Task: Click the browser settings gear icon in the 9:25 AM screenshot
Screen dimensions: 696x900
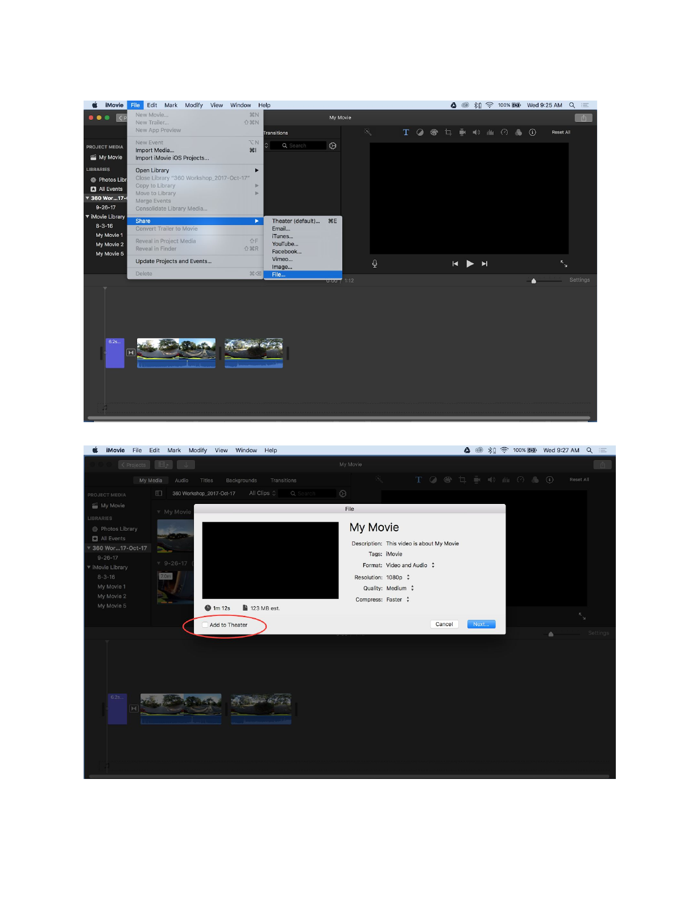Action: [333, 146]
